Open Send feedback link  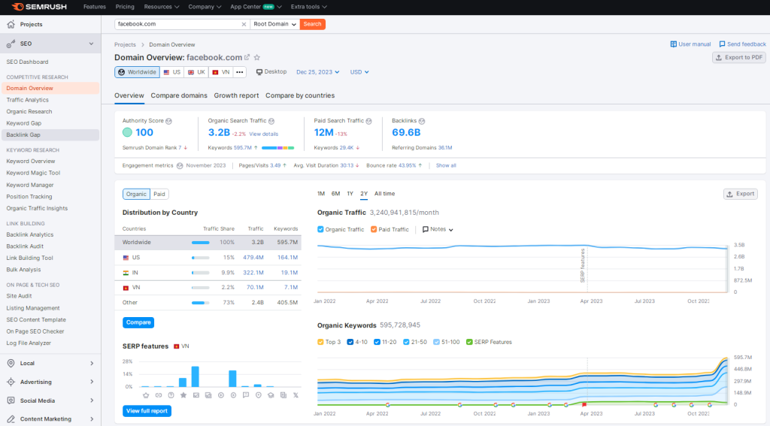pyautogui.click(x=742, y=44)
